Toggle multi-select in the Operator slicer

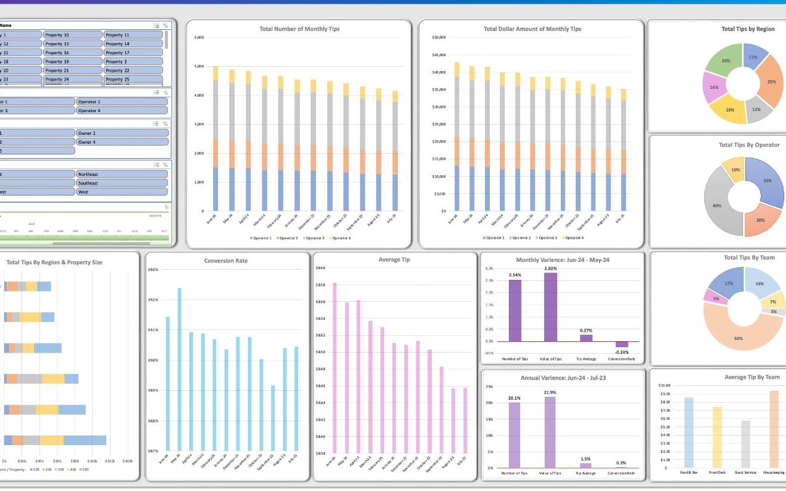point(156,92)
